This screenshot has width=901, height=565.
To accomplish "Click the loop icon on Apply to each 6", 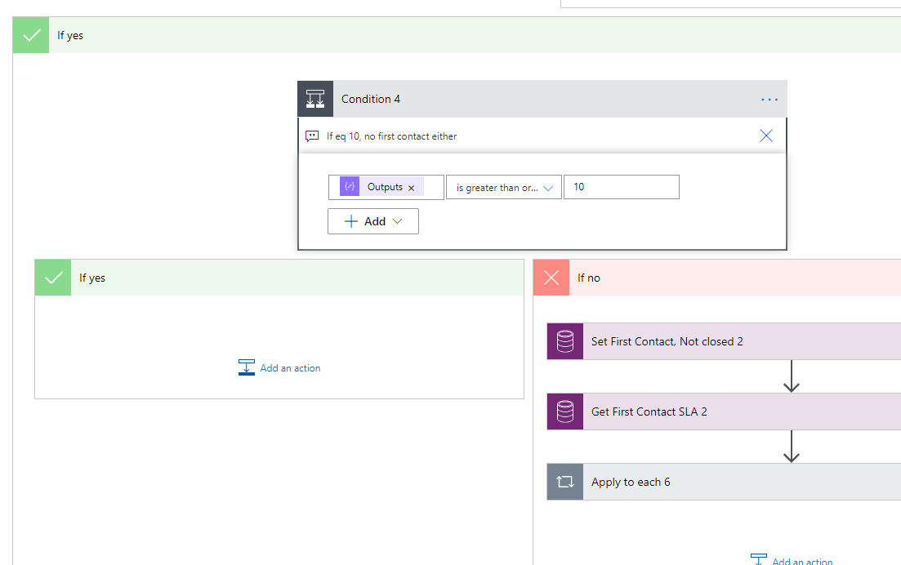I will tap(564, 482).
